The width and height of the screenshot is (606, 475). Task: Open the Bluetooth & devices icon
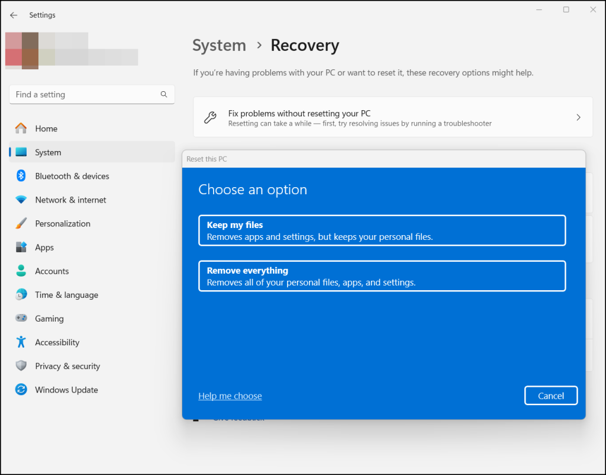(x=20, y=176)
